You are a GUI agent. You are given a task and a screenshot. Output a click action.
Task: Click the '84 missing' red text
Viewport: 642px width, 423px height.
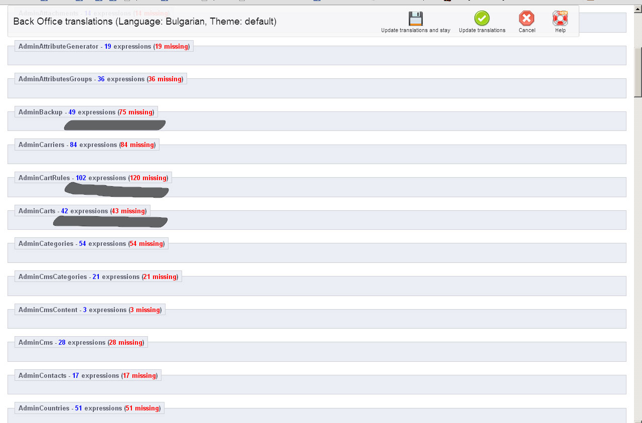coord(137,145)
